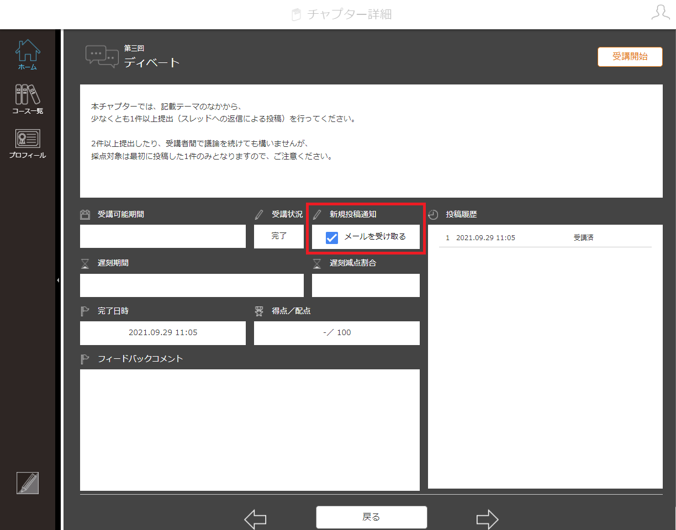Click the 完了日時 value 2021.09.29 11:05

click(x=163, y=333)
